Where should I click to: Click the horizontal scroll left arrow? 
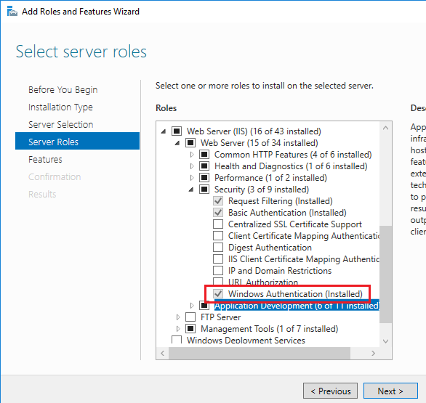click(162, 353)
